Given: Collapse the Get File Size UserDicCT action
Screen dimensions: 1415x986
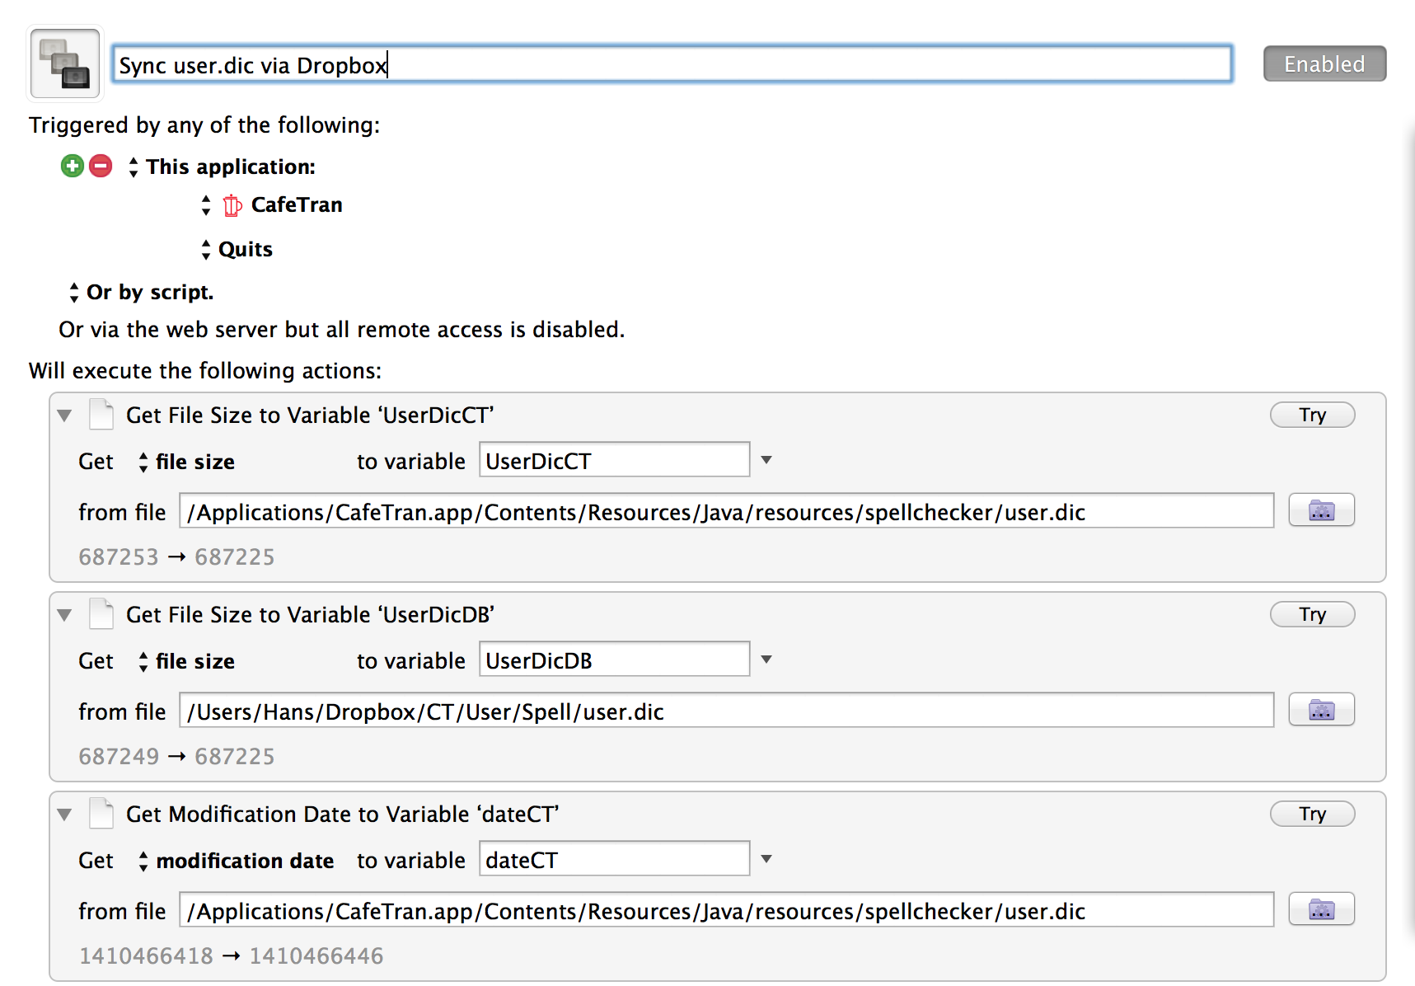Looking at the screenshot, I should pos(64,416).
